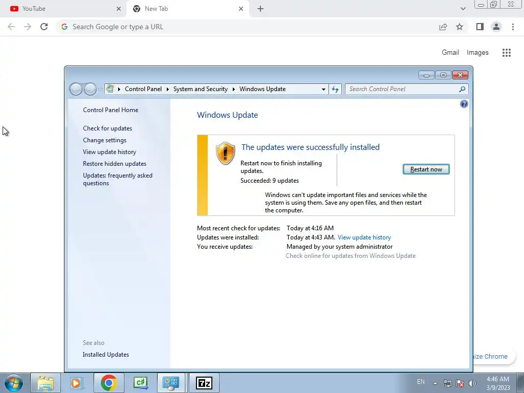This screenshot has height=393, width=524.
Task: Open View update history in the sidebar
Action: [110, 151]
